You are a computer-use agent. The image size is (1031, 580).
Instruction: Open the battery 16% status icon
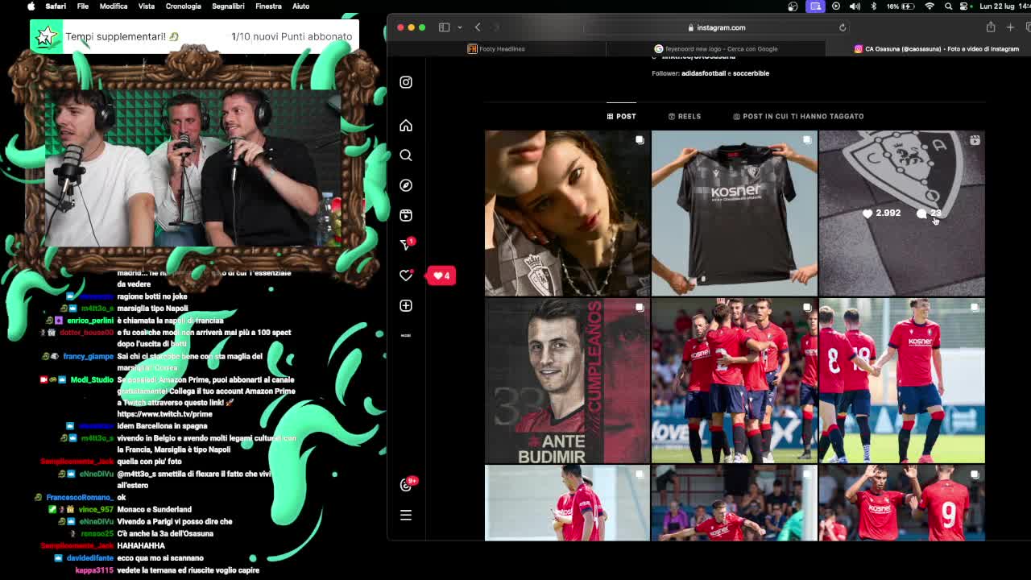tap(902, 6)
